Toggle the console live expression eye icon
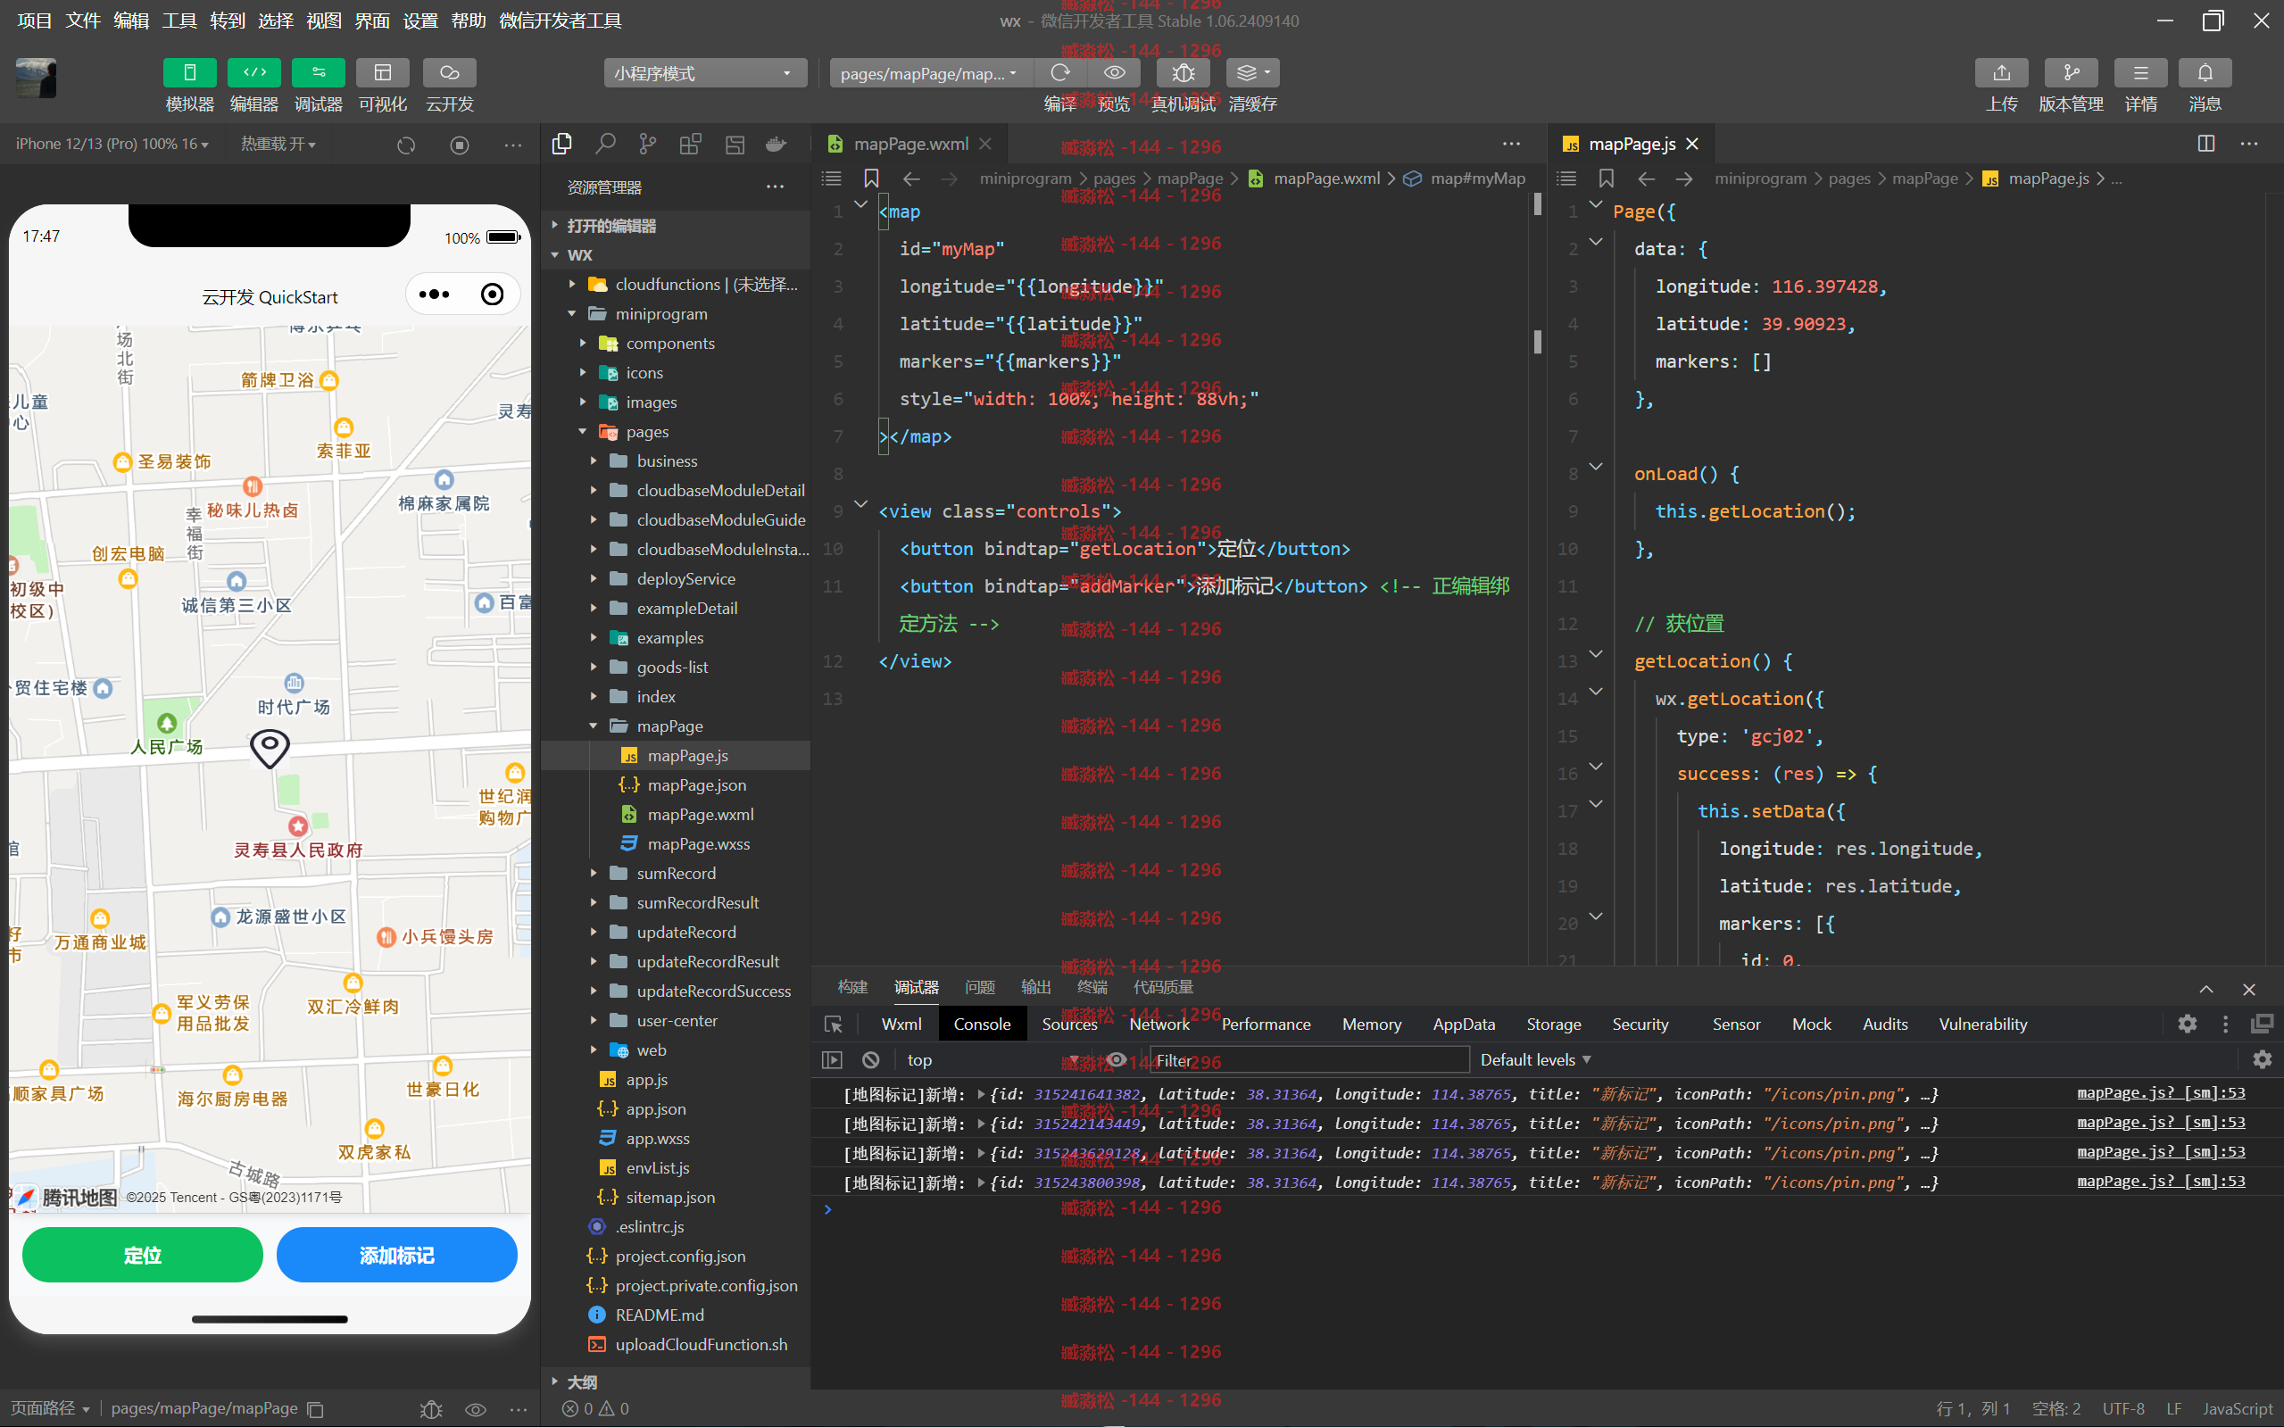2284x1427 pixels. (1116, 1060)
